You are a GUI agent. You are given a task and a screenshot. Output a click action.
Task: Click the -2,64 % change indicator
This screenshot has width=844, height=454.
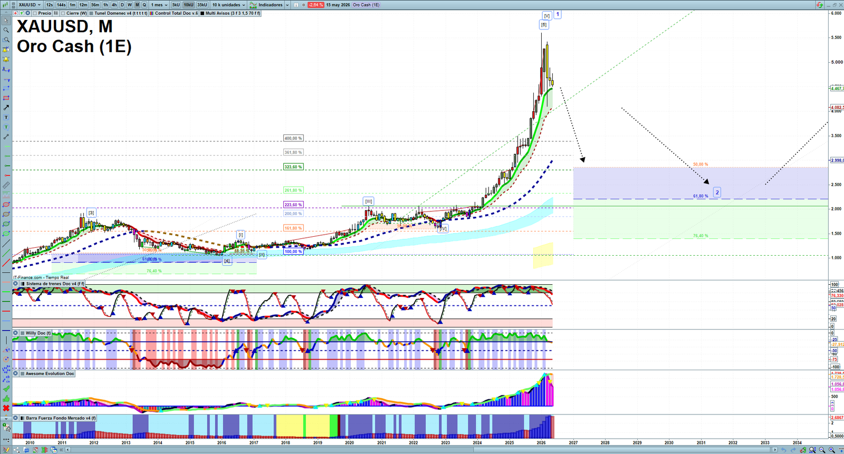coord(315,5)
